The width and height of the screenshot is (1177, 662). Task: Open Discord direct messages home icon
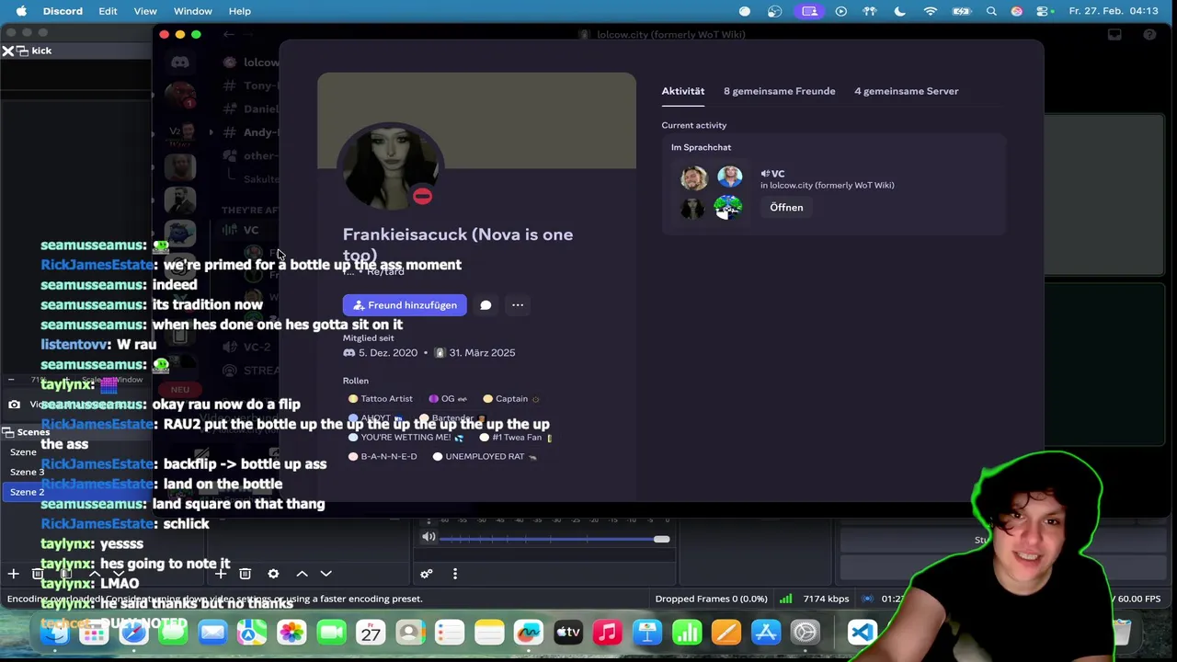pos(180,63)
